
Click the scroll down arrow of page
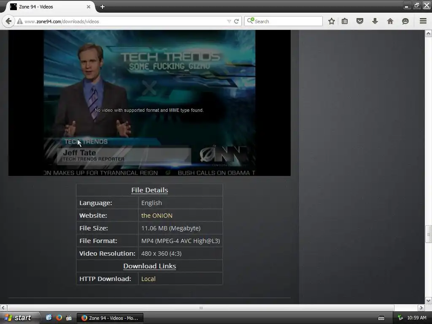429,300
